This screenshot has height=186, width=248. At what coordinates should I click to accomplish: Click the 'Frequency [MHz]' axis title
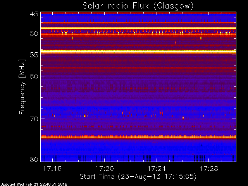[x=22, y=87]
